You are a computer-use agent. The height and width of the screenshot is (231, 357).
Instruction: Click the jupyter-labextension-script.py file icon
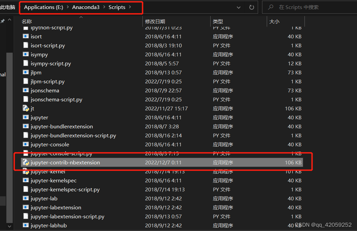(x=26, y=216)
